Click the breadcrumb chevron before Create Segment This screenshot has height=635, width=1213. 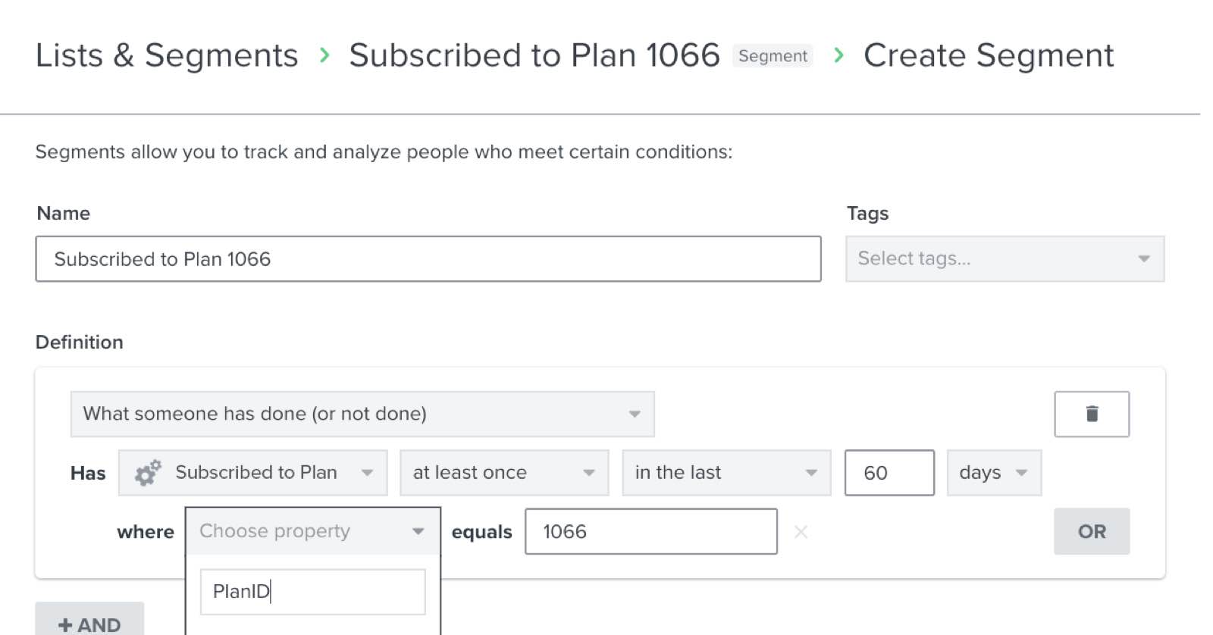point(838,55)
